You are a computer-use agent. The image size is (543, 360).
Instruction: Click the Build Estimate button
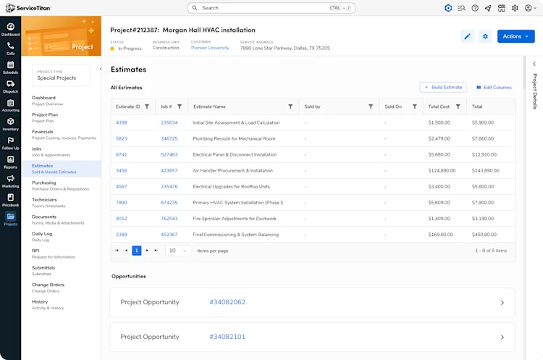443,88
